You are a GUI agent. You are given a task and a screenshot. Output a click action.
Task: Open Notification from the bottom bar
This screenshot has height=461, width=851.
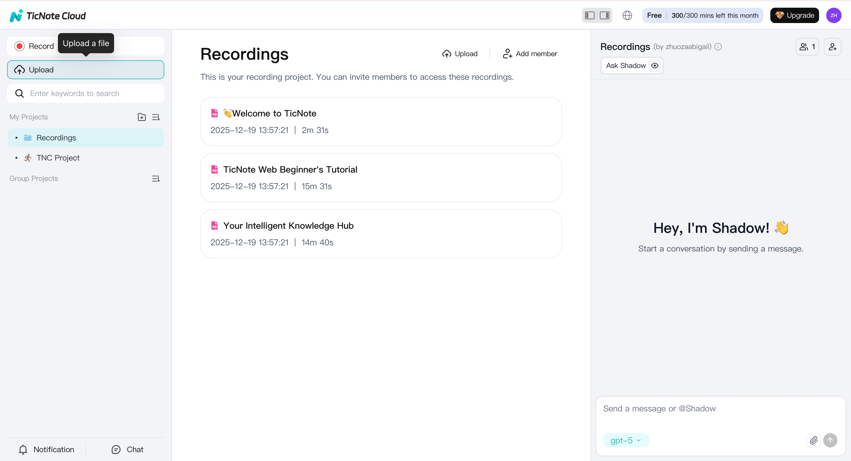pos(46,449)
